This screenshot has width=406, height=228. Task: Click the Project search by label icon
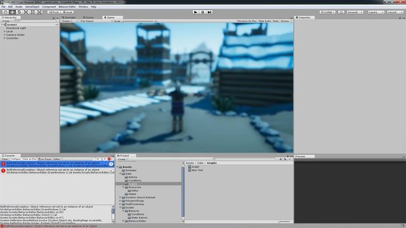pos(285,159)
